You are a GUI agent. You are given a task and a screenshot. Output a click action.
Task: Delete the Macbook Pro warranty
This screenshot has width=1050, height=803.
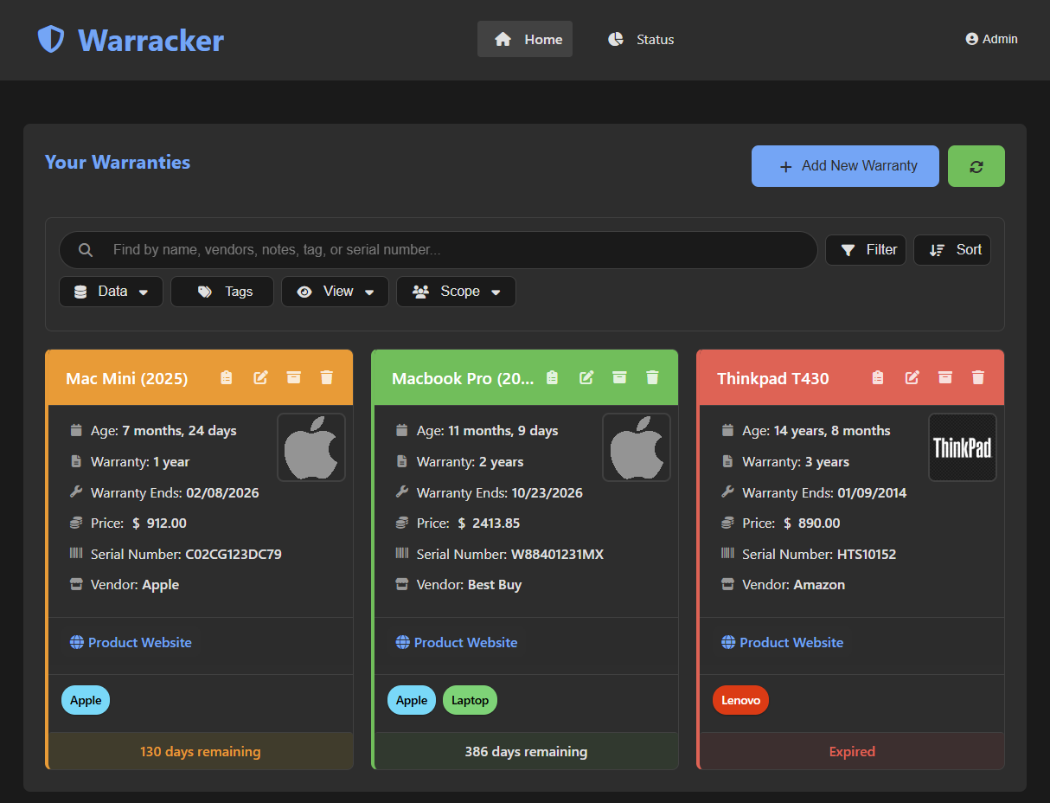pyautogui.click(x=653, y=377)
